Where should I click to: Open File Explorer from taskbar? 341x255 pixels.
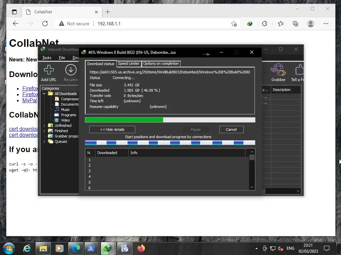click(x=43, y=248)
